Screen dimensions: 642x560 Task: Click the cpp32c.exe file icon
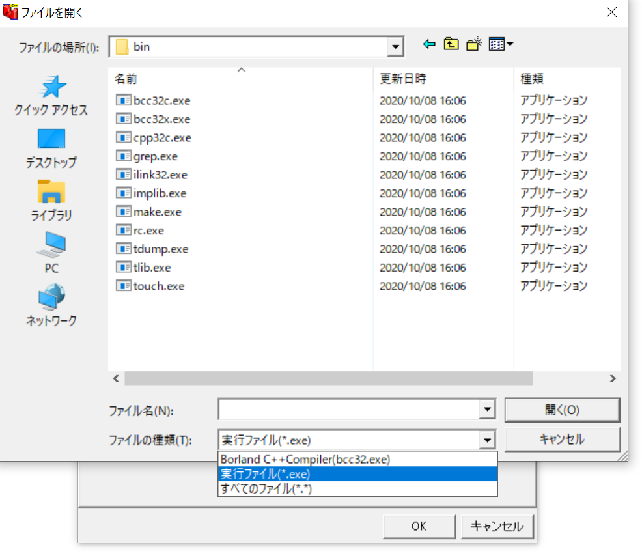[x=123, y=137]
